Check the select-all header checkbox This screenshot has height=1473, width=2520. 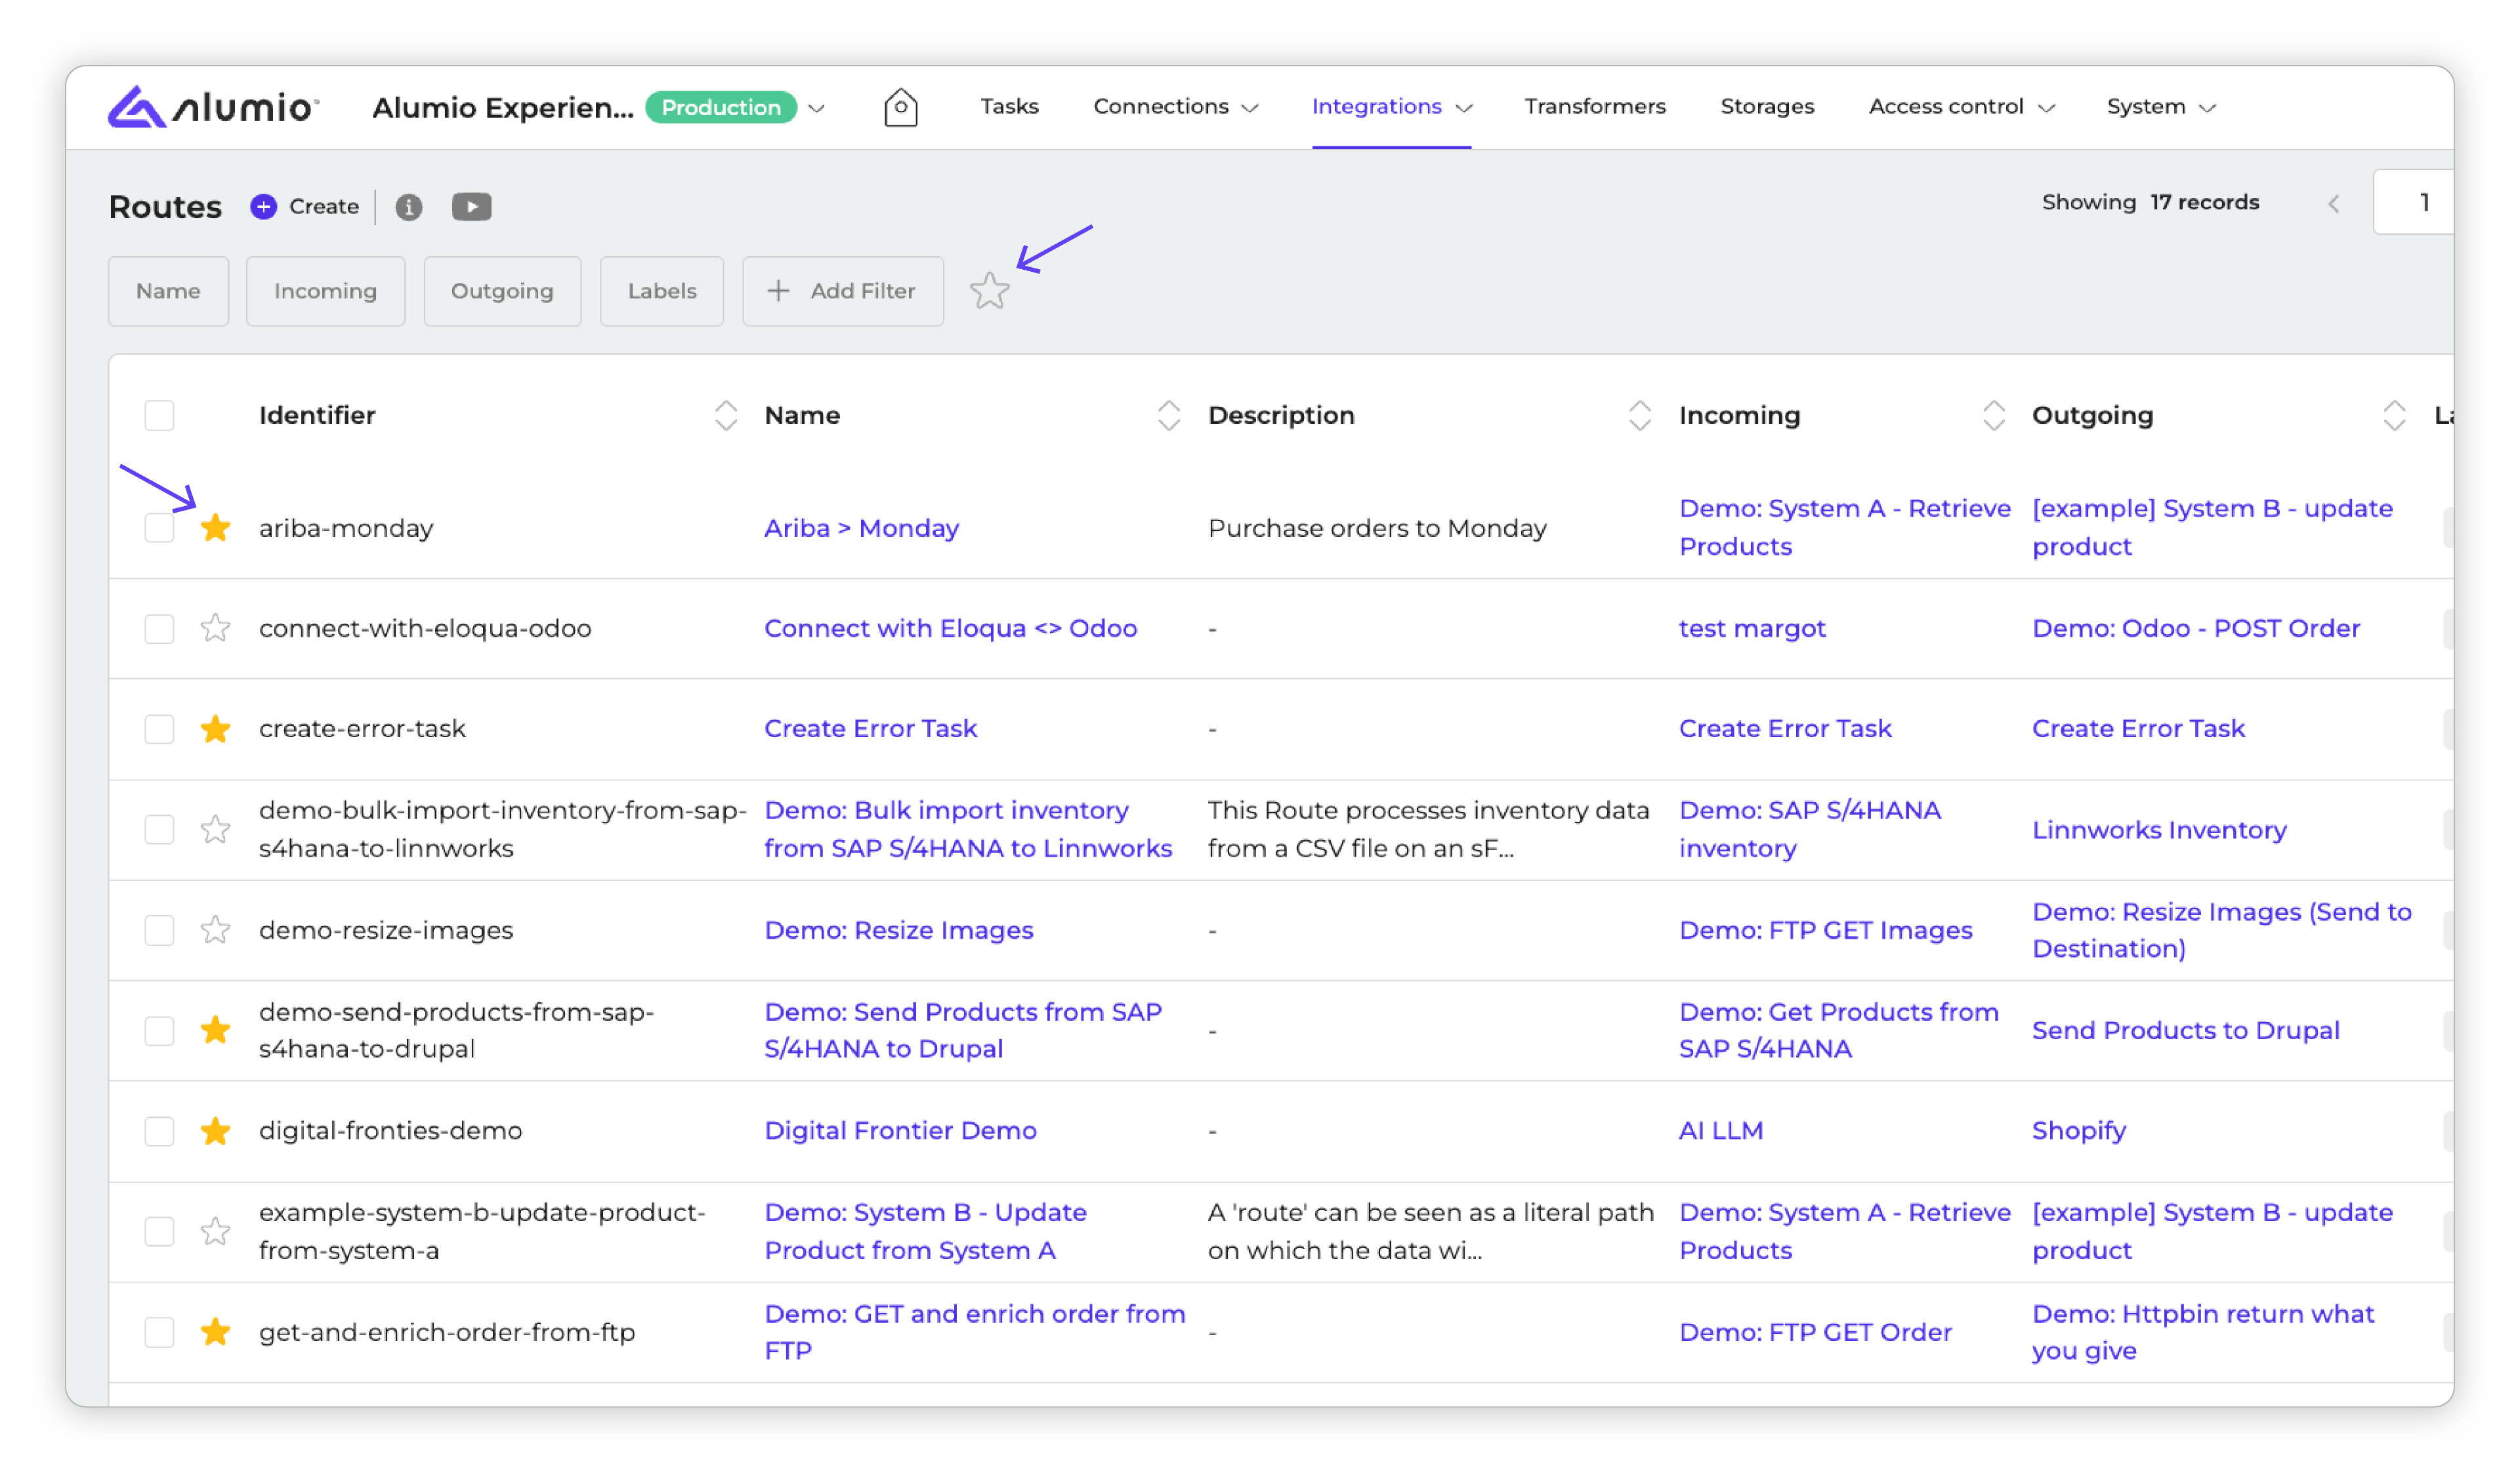tap(159, 415)
